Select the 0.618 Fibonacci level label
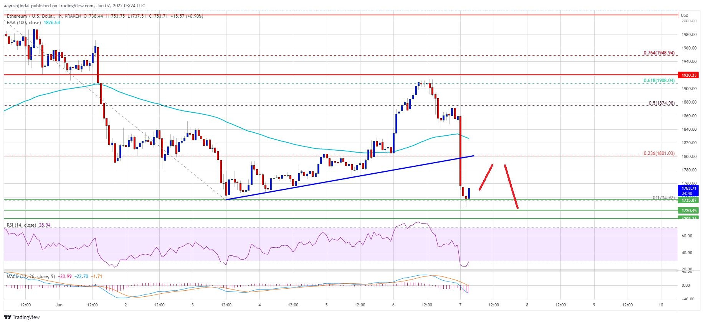This screenshot has width=704, height=324. tap(658, 81)
